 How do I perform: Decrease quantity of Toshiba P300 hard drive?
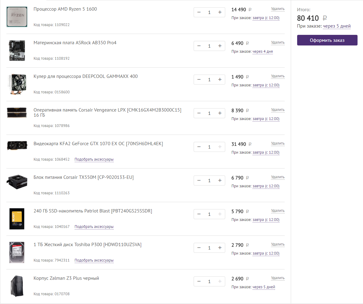[x=199, y=248]
